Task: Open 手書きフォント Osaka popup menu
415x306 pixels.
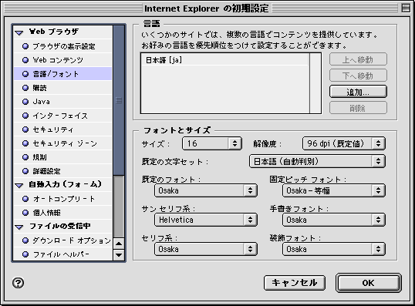Action: tap(334, 220)
